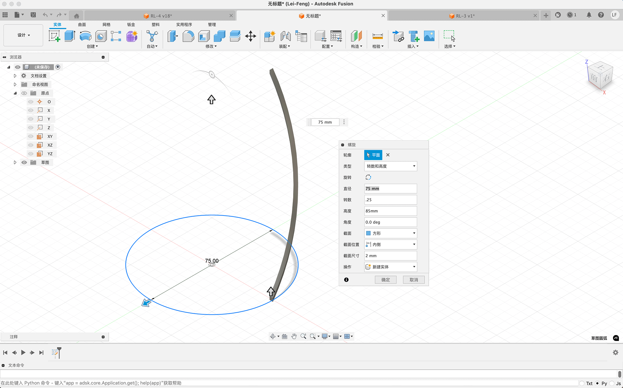Expand the 草图 tree node

click(x=15, y=163)
